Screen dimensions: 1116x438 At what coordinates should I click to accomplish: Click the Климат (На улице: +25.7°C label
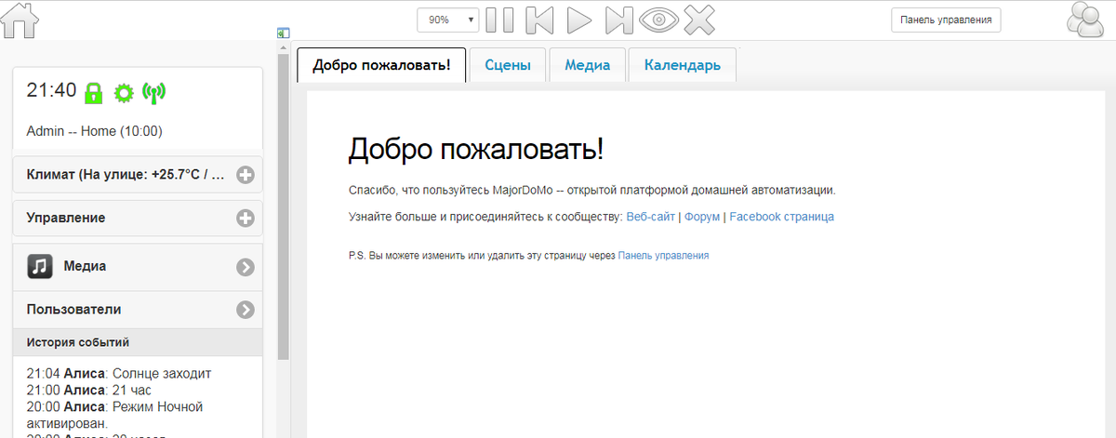pos(126,174)
